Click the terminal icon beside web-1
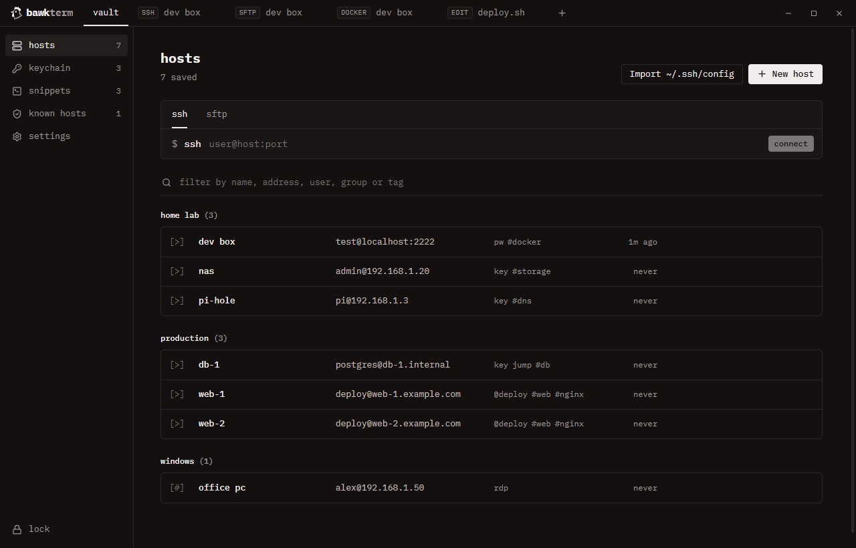856x548 pixels. pos(177,394)
